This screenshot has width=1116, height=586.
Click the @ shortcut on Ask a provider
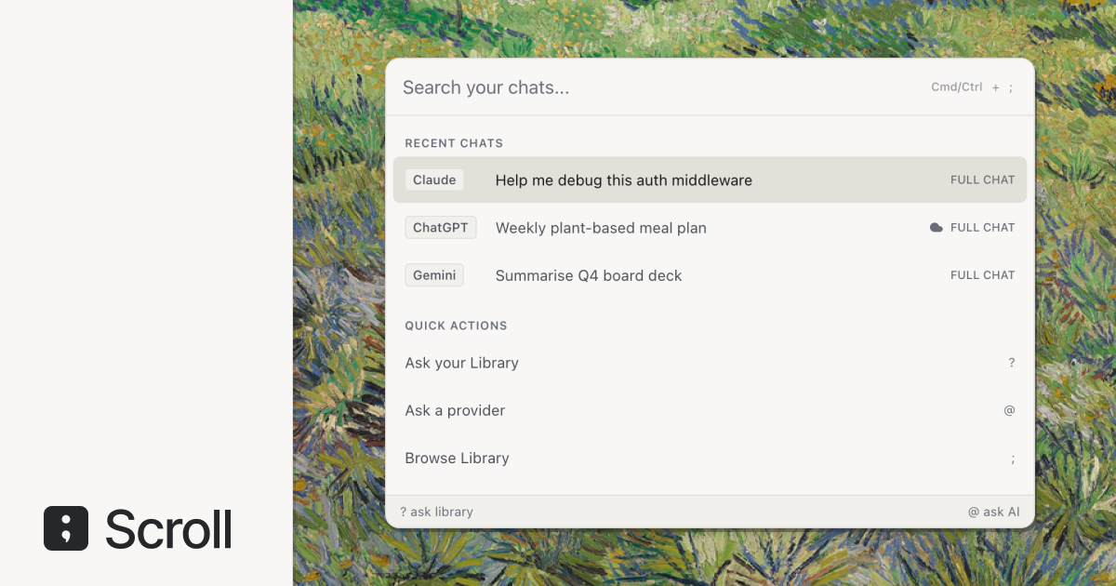point(1009,410)
